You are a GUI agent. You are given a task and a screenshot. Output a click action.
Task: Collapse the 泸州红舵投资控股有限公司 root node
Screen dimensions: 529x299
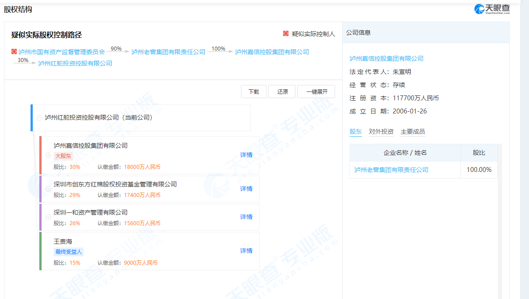40,118
